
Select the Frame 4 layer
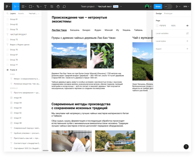coord(14,70)
